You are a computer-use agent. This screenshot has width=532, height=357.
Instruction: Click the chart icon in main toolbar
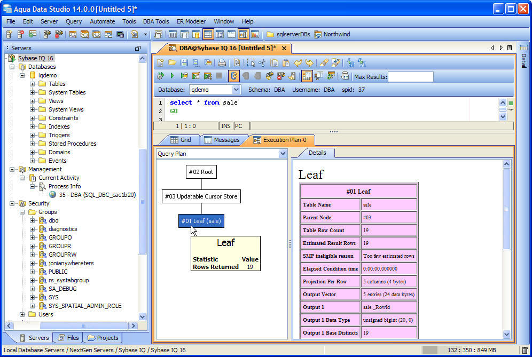point(255,34)
